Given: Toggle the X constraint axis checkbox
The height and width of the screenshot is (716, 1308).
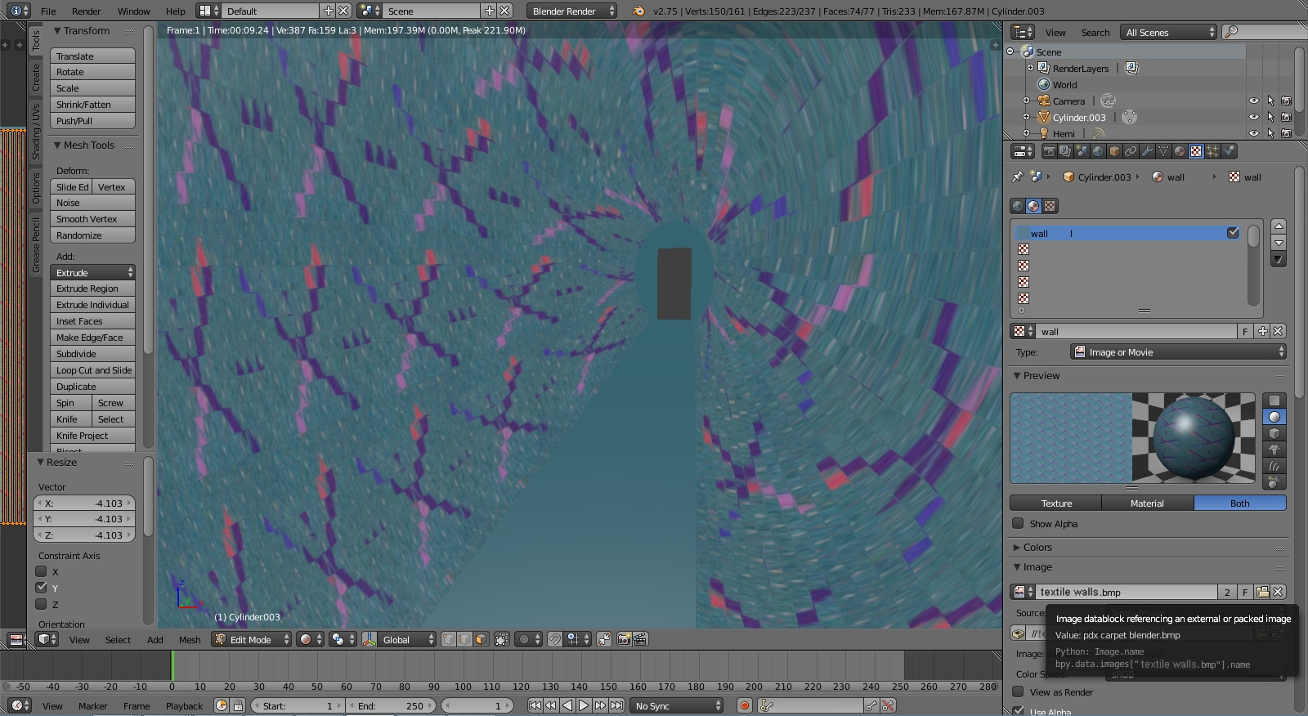Looking at the screenshot, I should [41, 571].
